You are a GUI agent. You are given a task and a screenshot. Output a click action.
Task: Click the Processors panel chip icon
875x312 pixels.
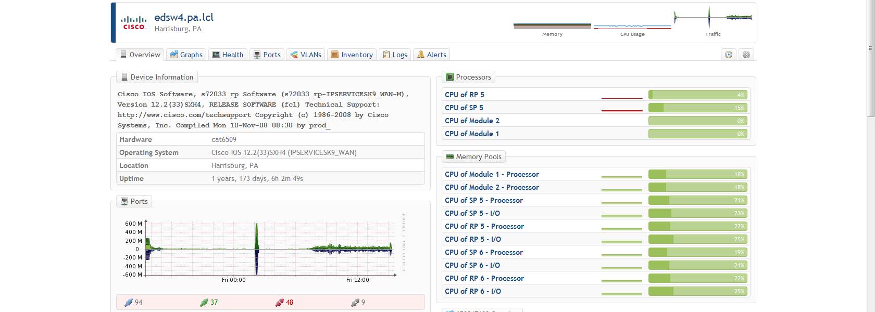pyautogui.click(x=449, y=77)
